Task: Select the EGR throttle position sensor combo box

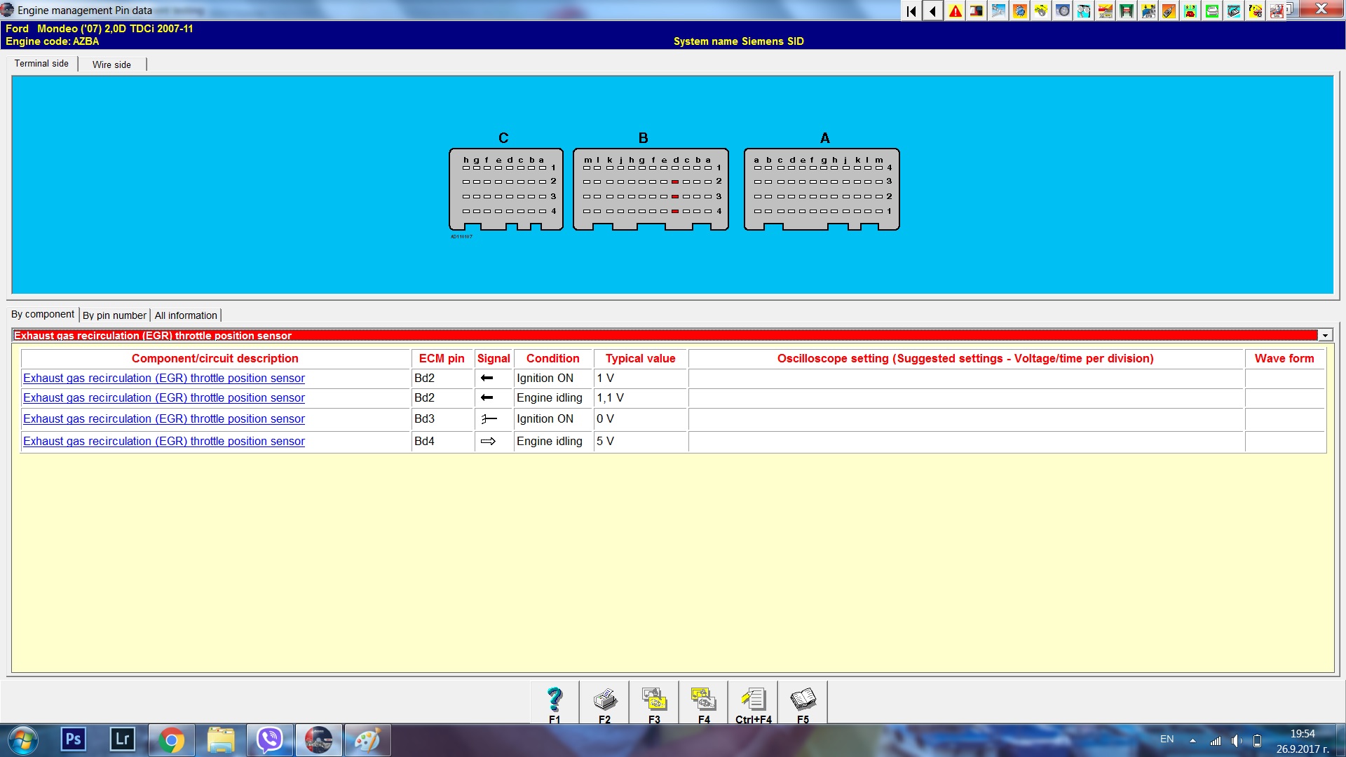Action: coord(665,336)
